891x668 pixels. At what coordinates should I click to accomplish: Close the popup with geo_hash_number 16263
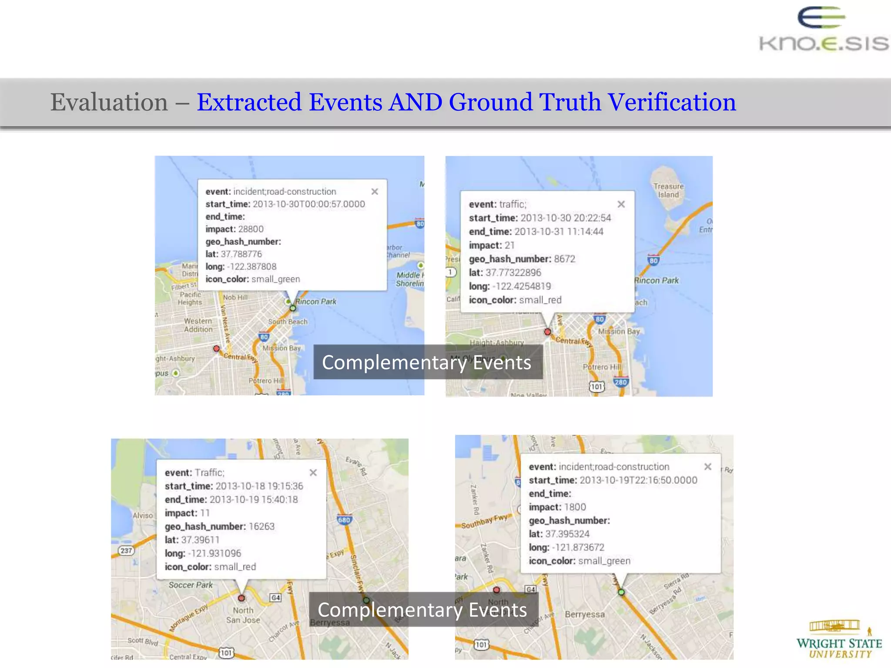coord(313,472)
